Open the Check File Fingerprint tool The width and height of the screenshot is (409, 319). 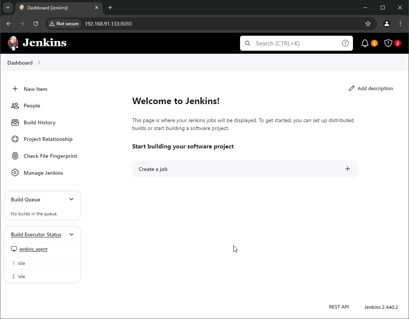(50, 156)
